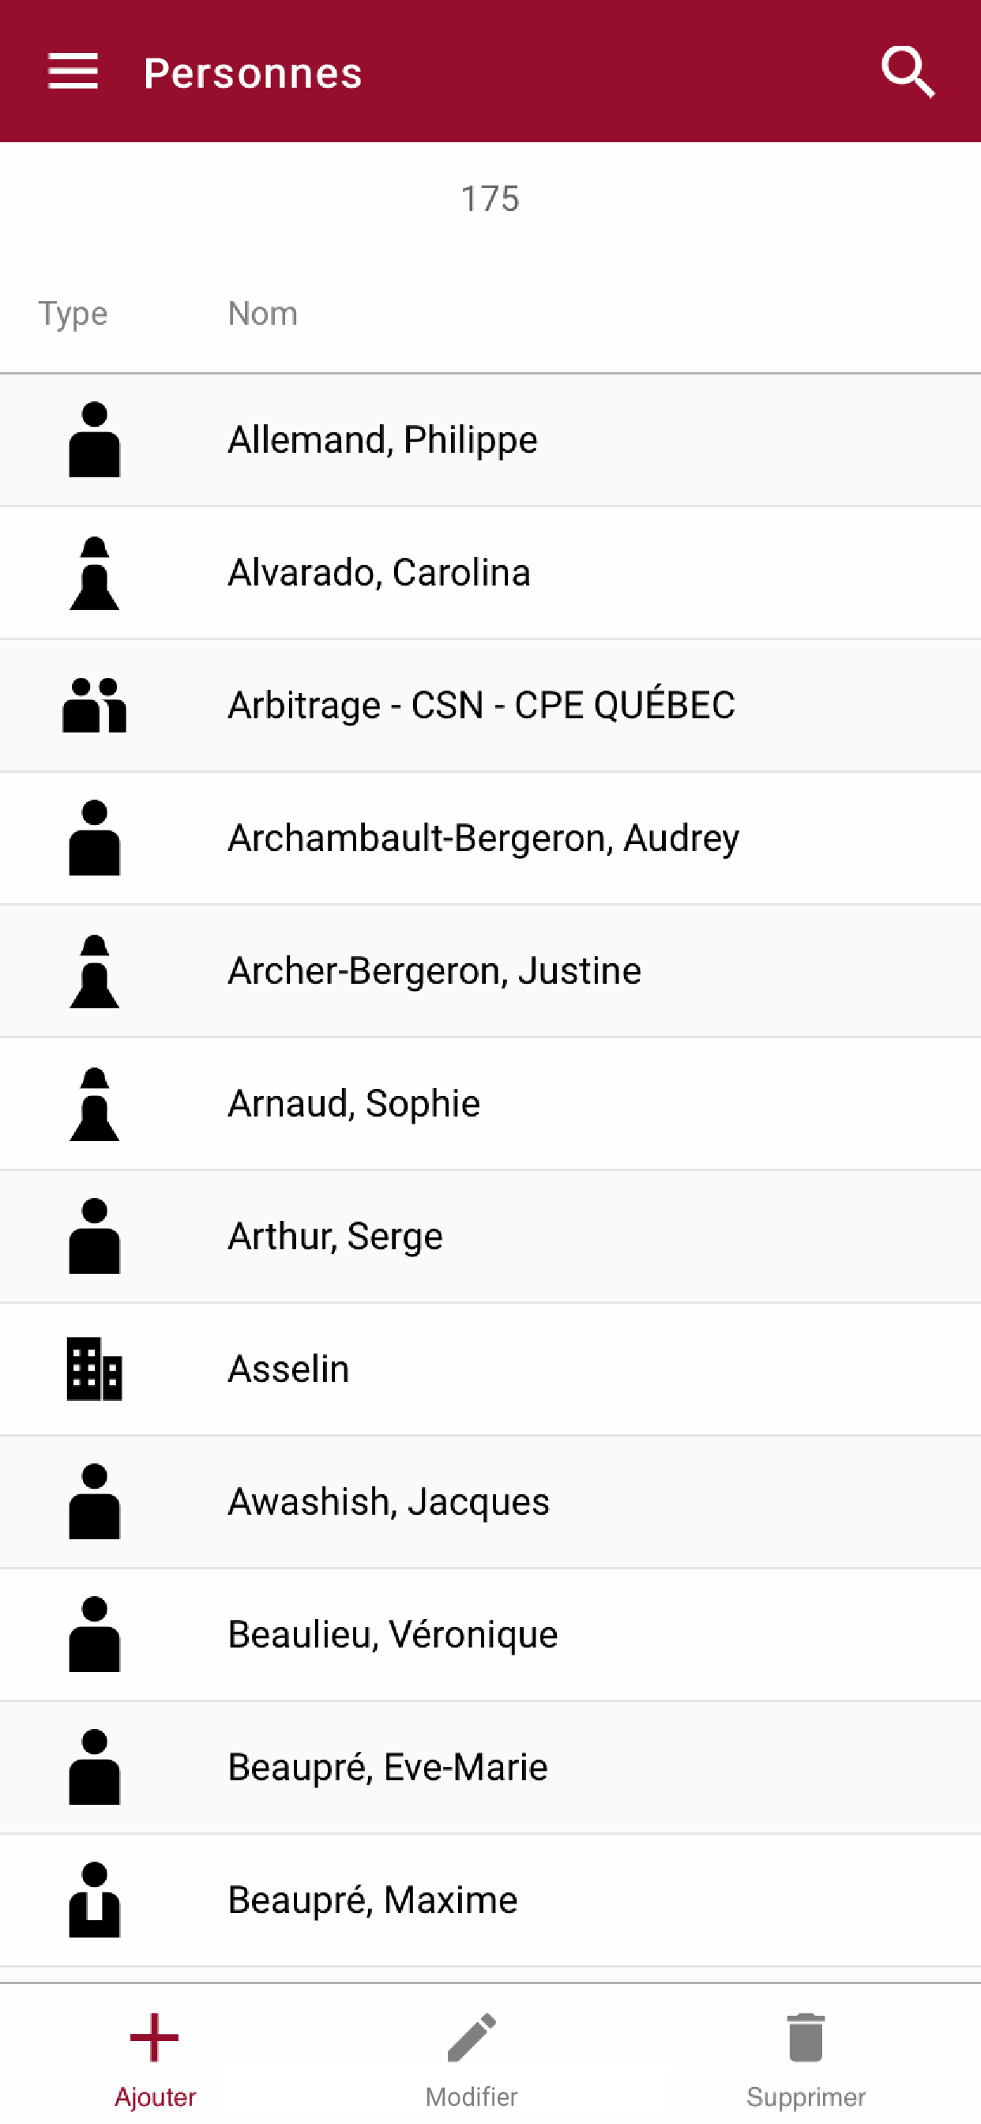Choose Awashish, Jacques in the list
The image size is (981, 2124).
tap(490, 1501)
